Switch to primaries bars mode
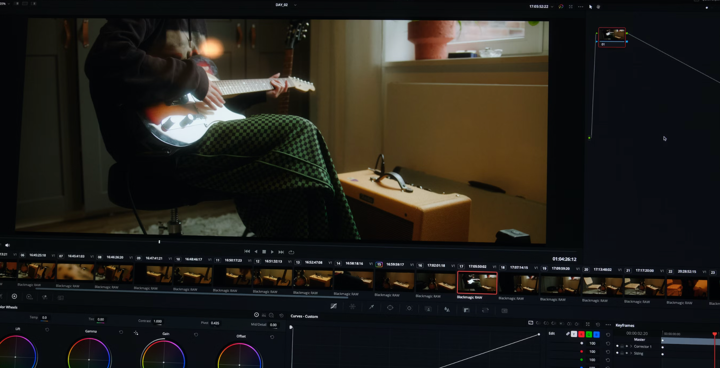Screen dimensions: 720x368 click(264, 315)
